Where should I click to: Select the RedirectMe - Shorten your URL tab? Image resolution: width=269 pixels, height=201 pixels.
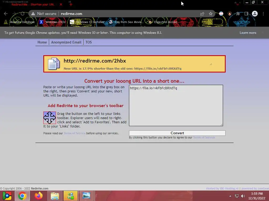point(33,4)
